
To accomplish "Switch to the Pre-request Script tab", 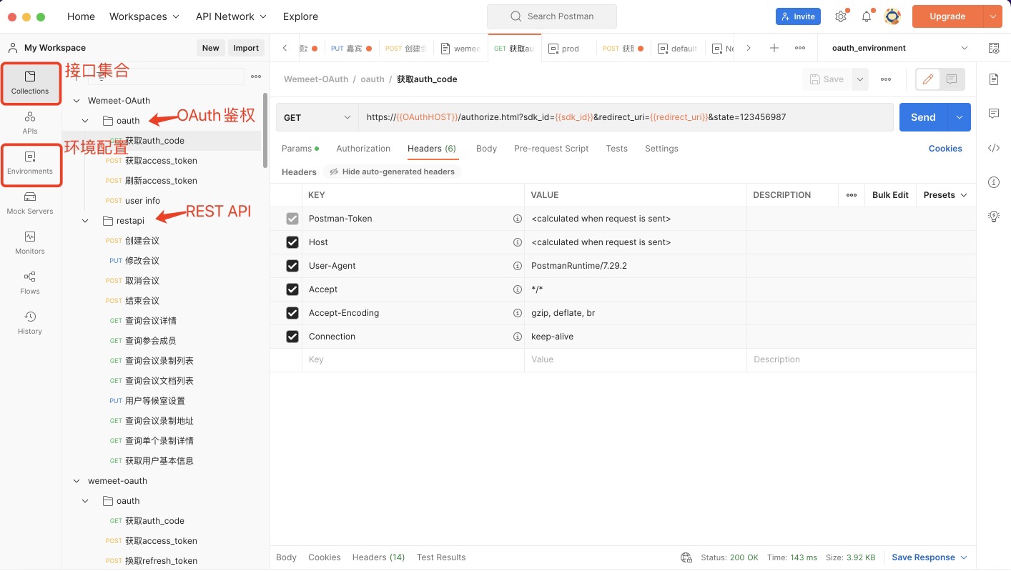I will 551,149.
